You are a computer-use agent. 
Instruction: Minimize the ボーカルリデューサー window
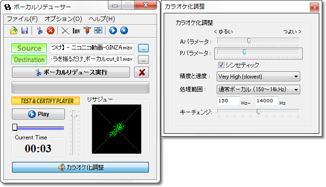[x=115, y=5]
